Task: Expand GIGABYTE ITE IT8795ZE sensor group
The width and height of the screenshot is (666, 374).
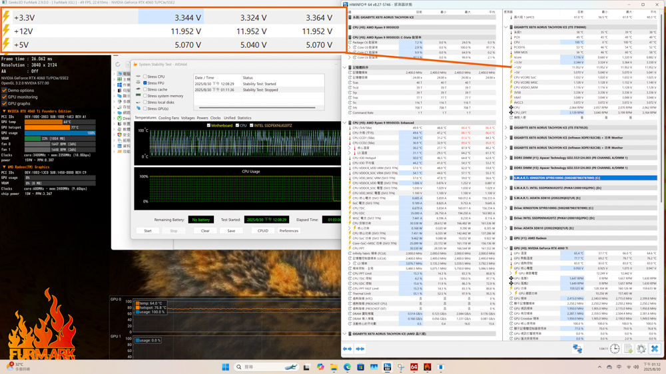Action: click(506, 127)
